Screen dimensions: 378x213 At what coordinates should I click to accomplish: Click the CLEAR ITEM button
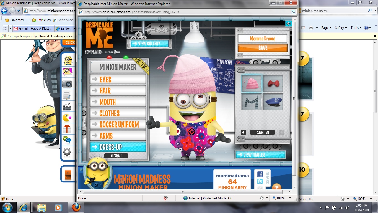point(262,132)
